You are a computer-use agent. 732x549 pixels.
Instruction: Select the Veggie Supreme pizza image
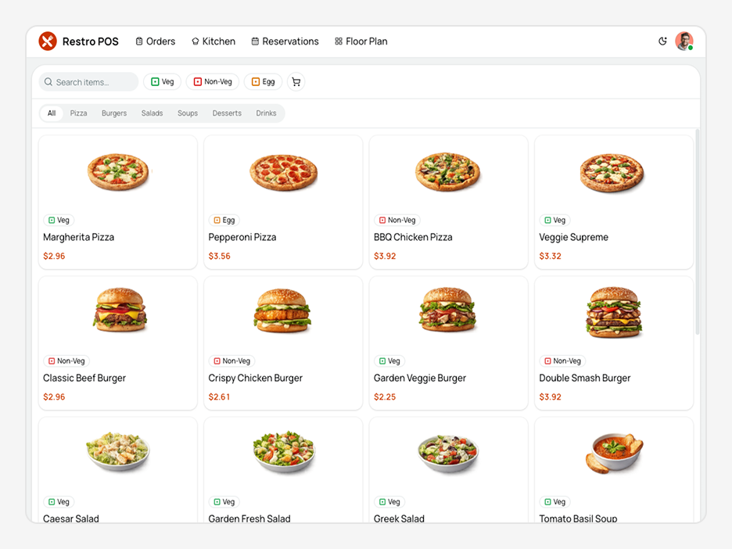(x=612, y=173)
